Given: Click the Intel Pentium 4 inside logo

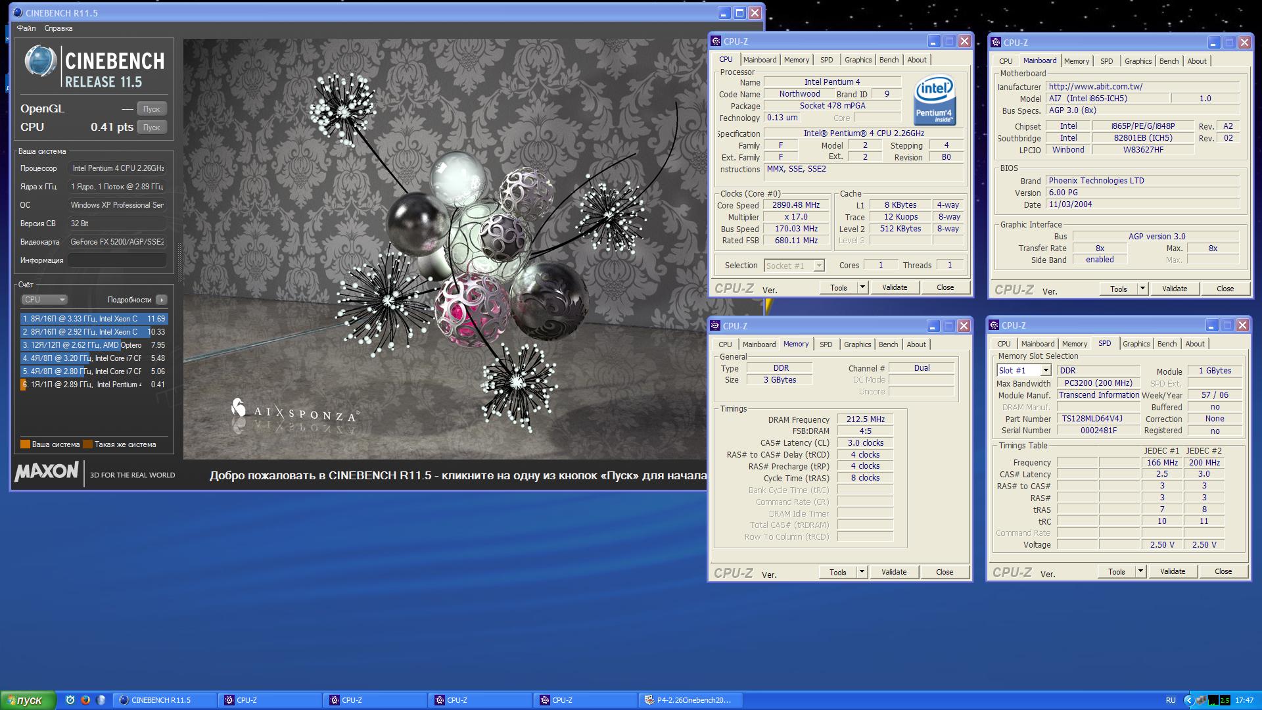Looking at the screenshot, I should coord(935,101).
